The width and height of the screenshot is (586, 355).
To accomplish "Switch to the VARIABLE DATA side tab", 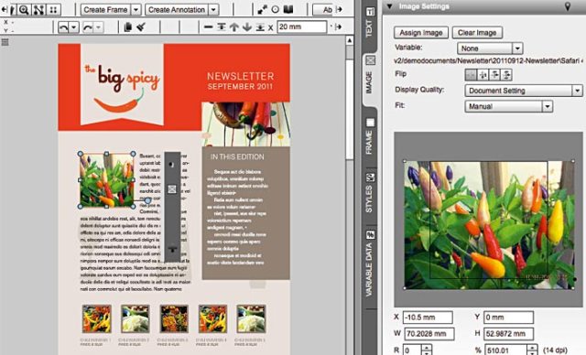I will click(370, 264).
